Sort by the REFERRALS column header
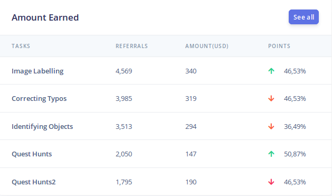 [132, 46]
